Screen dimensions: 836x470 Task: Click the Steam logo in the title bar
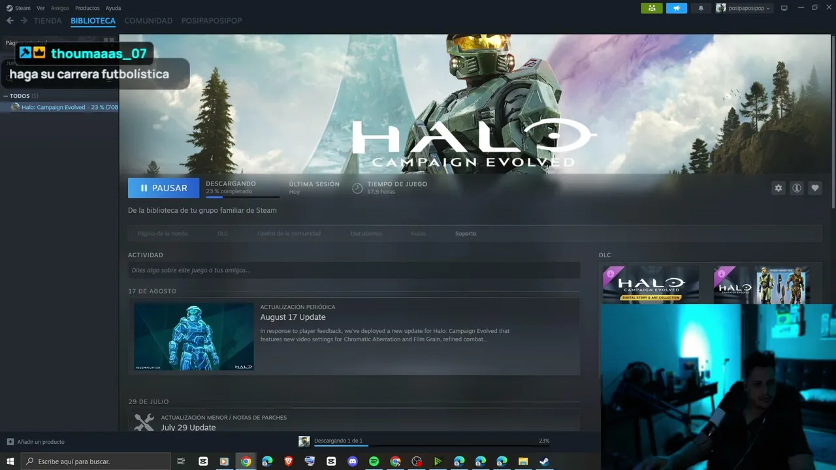point(9,8)
